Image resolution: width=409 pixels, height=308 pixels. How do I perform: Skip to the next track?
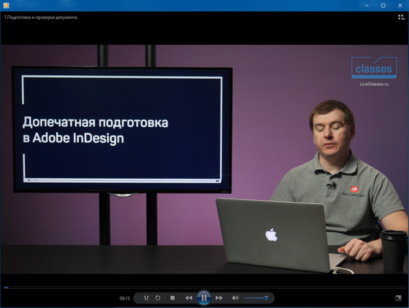coord(219,298)
